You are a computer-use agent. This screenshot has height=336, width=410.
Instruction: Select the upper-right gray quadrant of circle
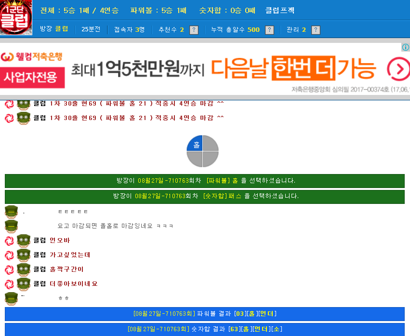point(211,143)
